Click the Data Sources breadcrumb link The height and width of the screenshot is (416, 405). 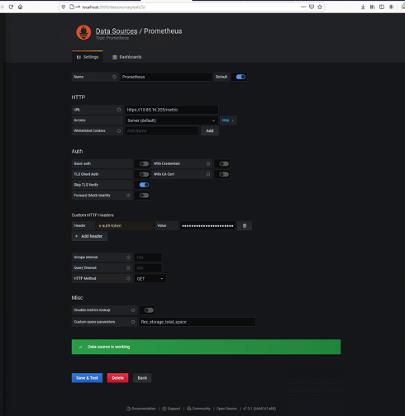(x=117, y=31)
